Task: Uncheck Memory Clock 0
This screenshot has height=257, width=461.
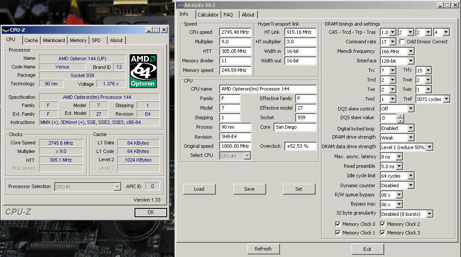Action: click(338, 224)
